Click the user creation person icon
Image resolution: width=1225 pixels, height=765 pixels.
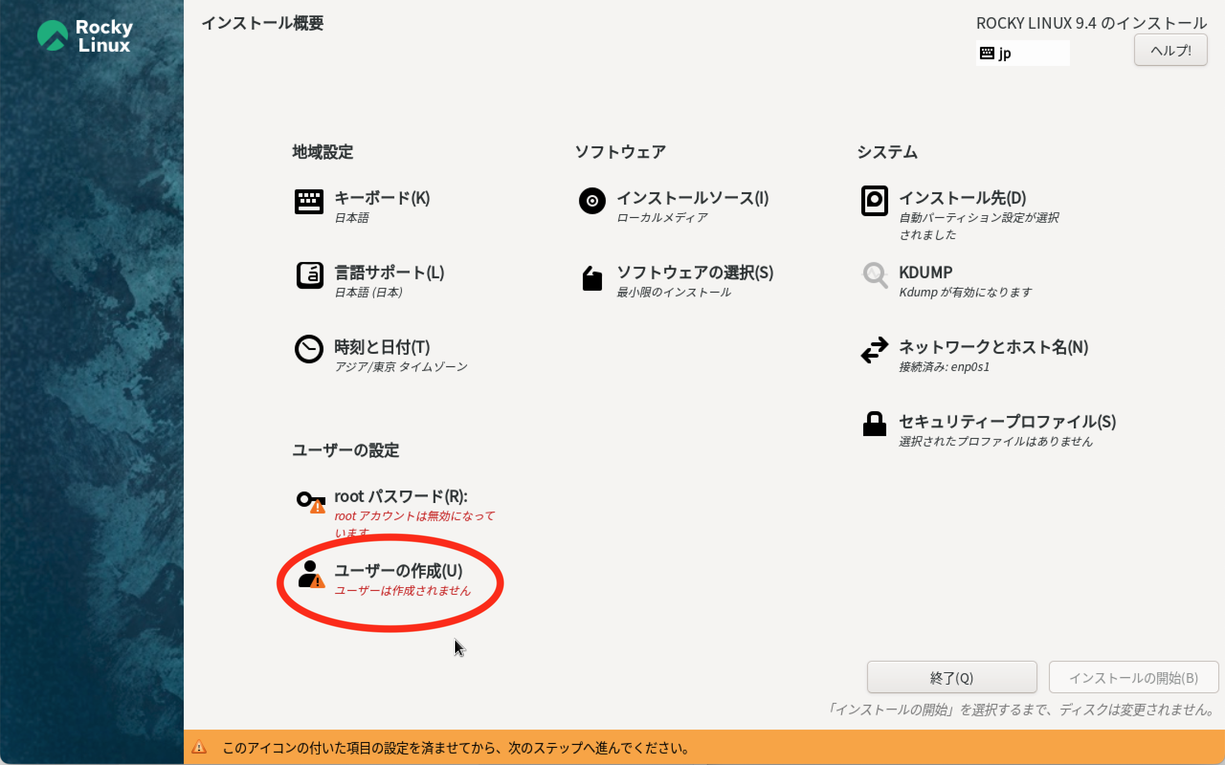coord(311,575)
